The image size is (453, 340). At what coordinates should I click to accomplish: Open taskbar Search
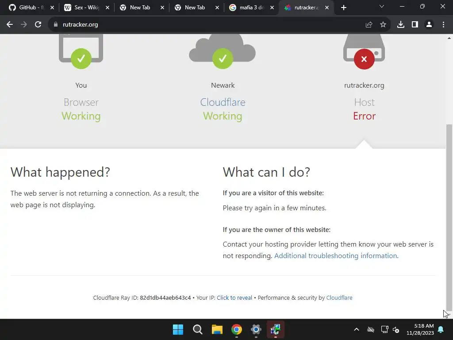click(x=198, y=329)
